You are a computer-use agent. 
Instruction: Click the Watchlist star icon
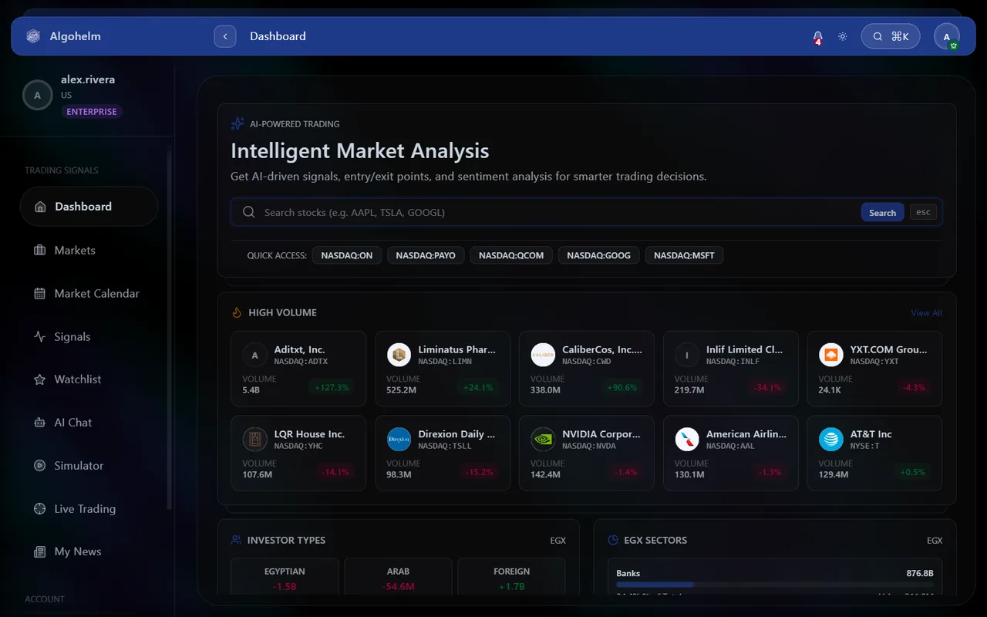point(40,379)
